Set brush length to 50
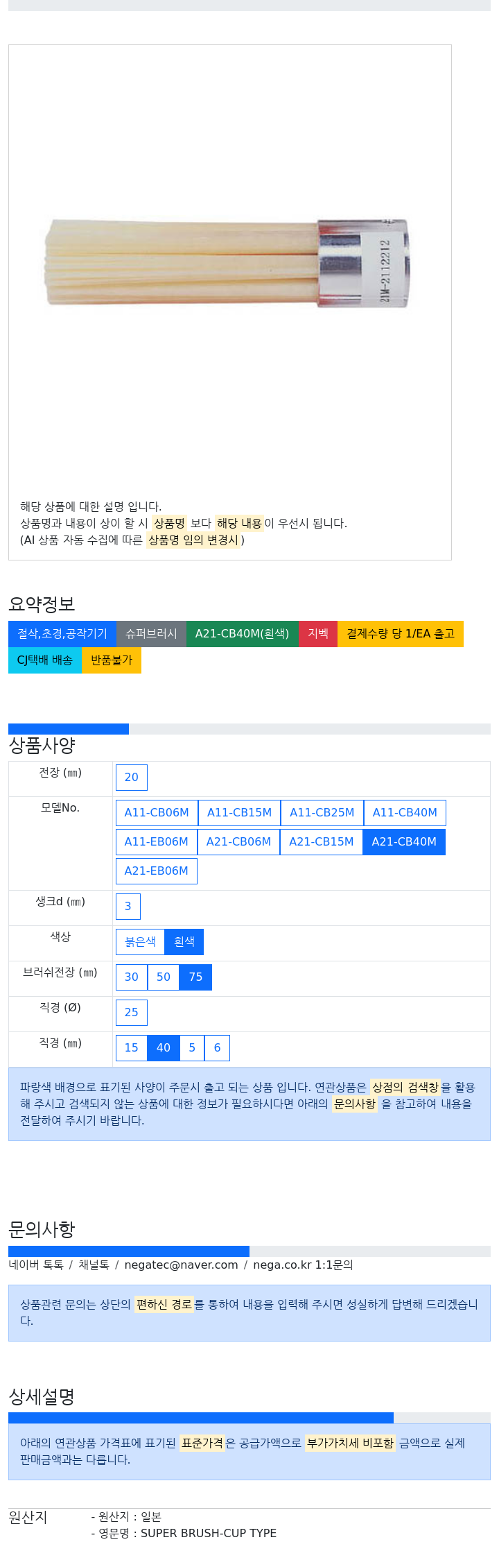Image resolution: width=499 pixels, height=1542 pixels. click(x=164, y=977)
